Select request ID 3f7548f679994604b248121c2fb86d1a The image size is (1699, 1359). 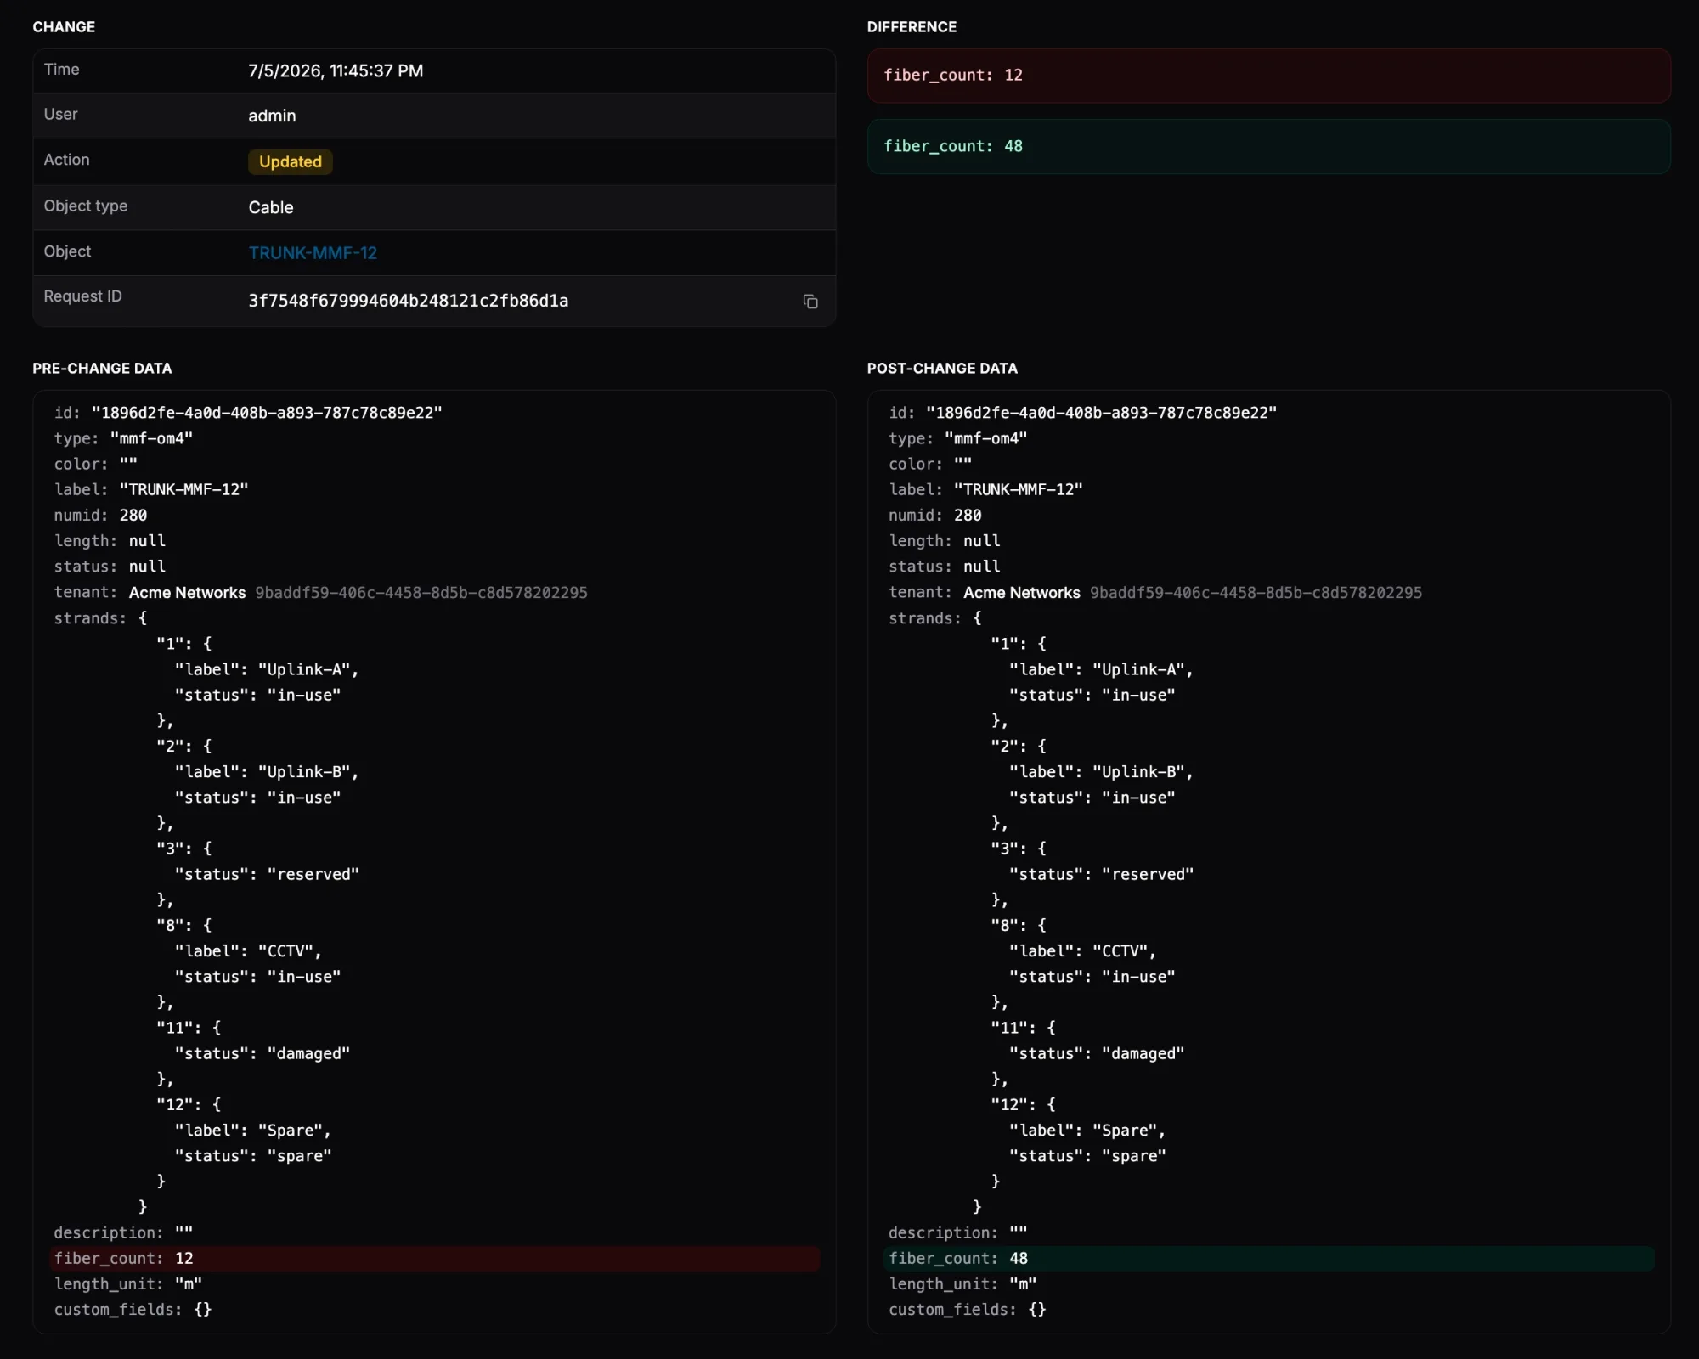point(409,301)
